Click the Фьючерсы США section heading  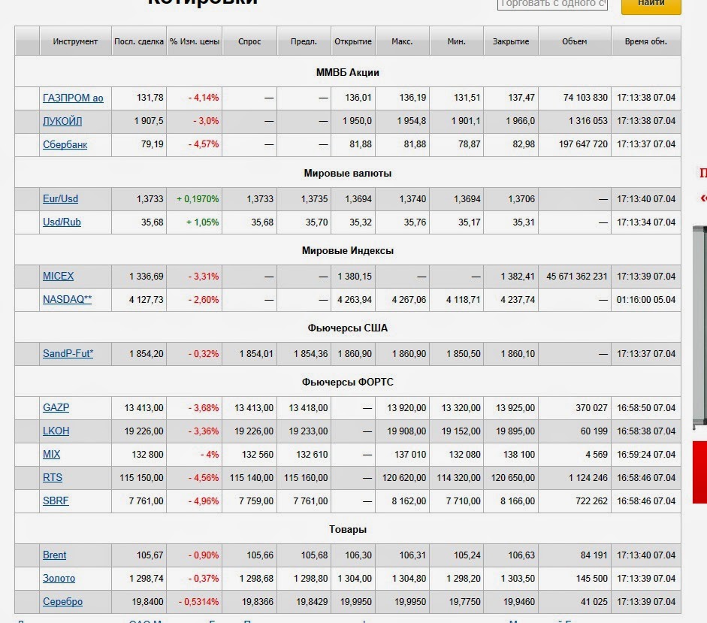click(x=348, y=328)
